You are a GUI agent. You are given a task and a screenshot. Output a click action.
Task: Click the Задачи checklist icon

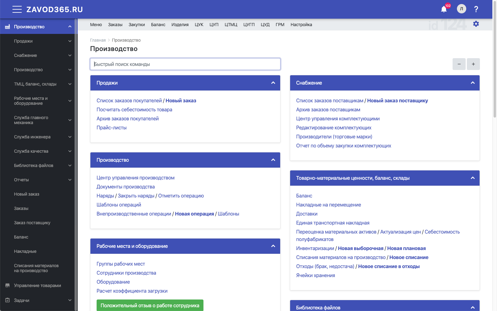click(7, 300)
